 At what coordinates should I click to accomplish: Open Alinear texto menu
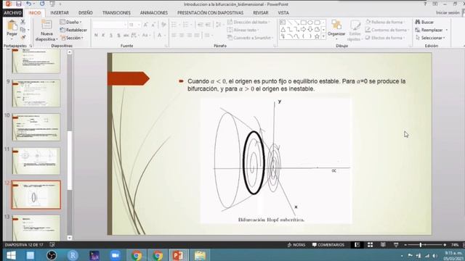tap(243, 30)
